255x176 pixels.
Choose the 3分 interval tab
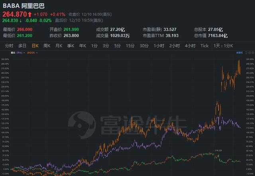point(106,46)
